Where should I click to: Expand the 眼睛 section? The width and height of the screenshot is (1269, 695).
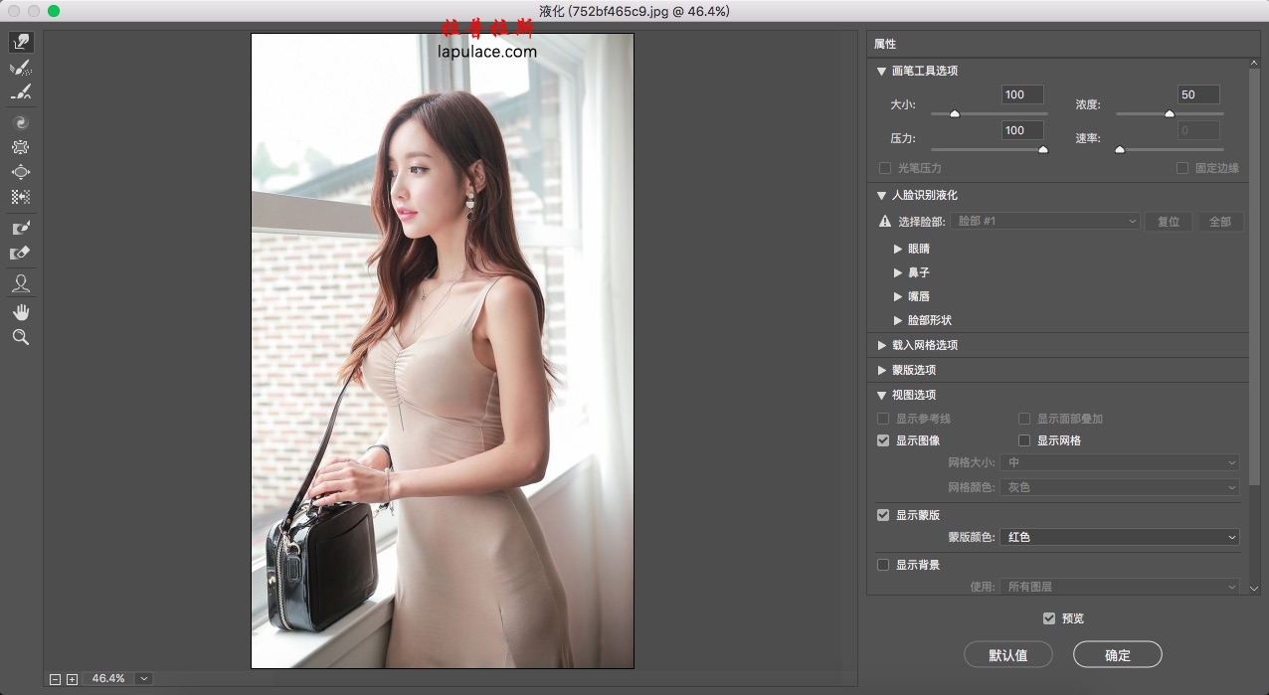pyautogui.click(x=898, y=249)
